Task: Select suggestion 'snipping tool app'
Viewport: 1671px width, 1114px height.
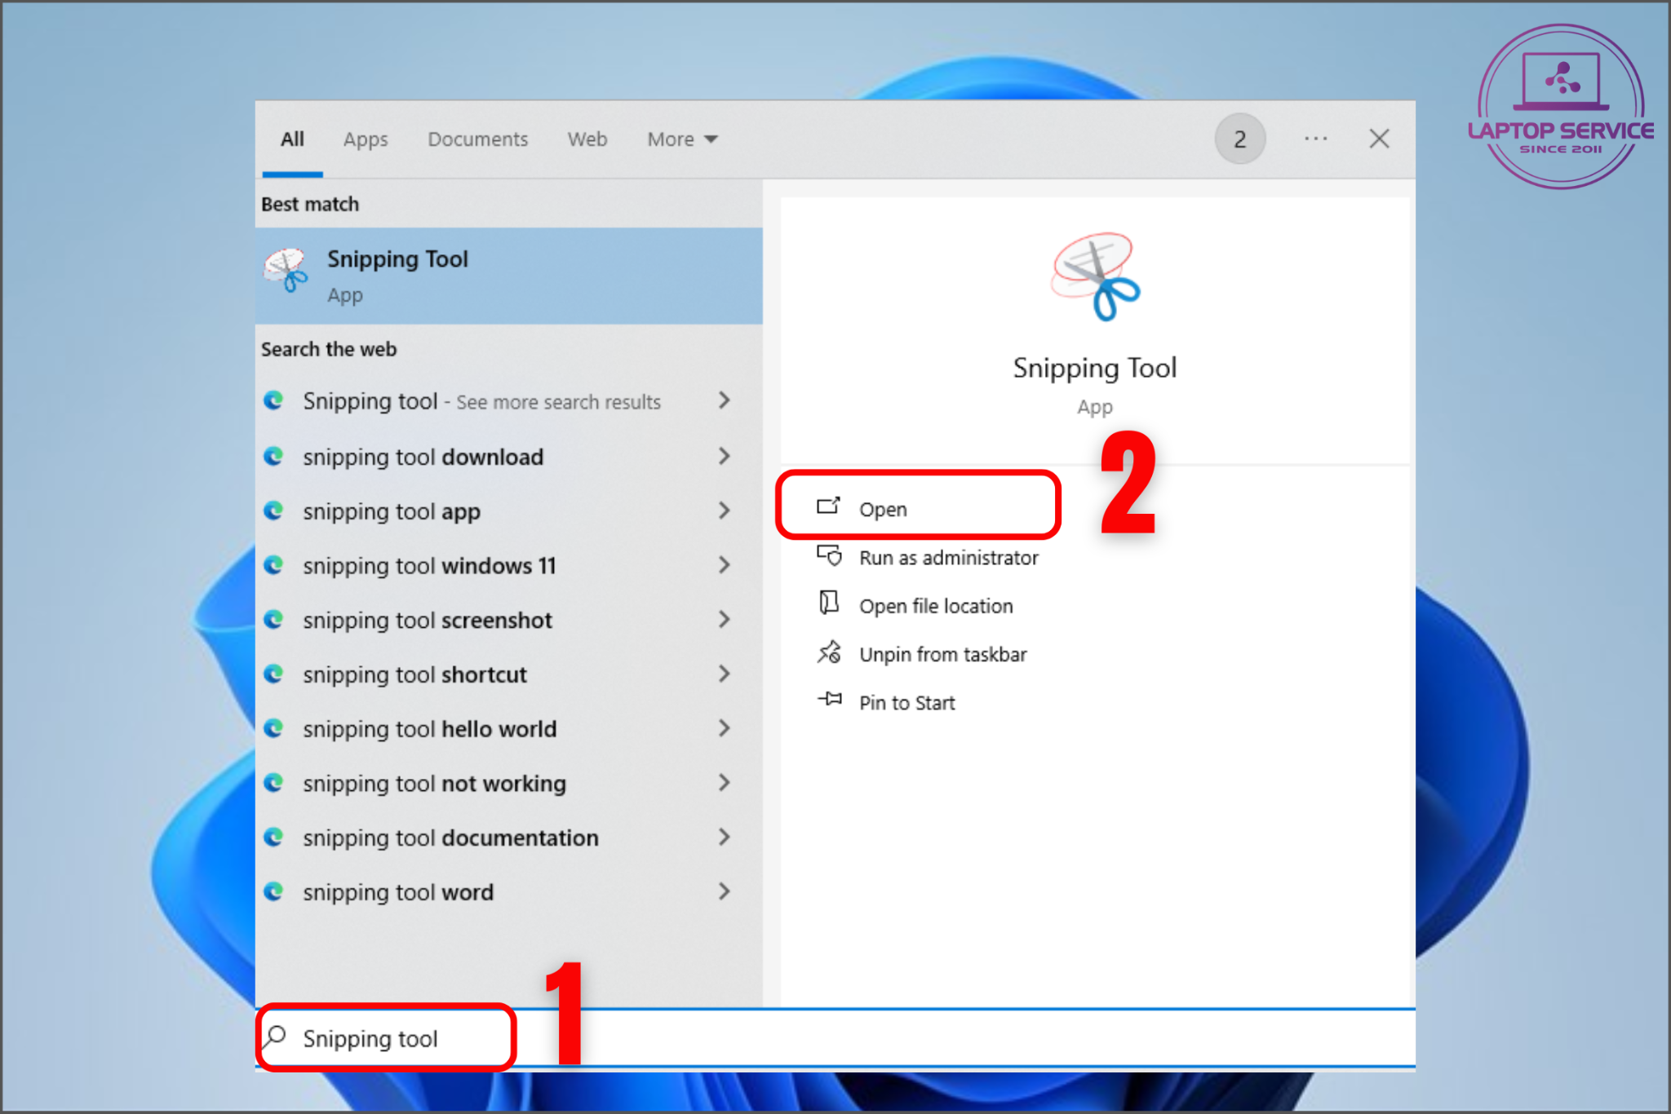Action: 392,511
